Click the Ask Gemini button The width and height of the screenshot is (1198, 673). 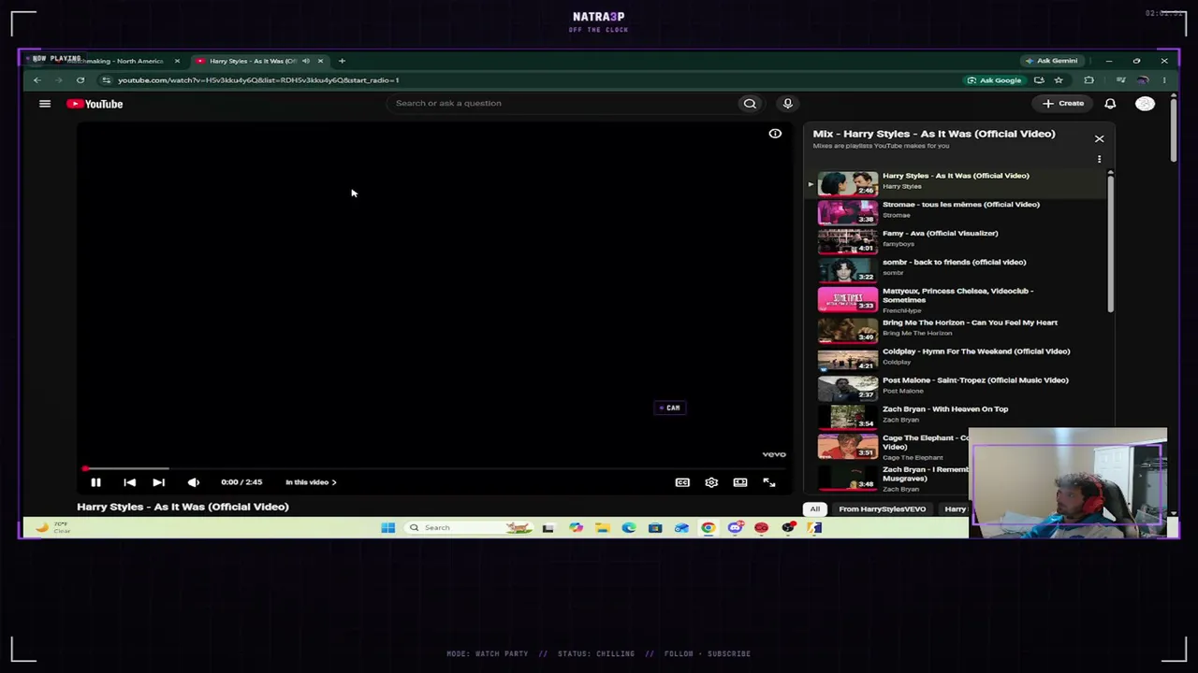coord(1051,61)
